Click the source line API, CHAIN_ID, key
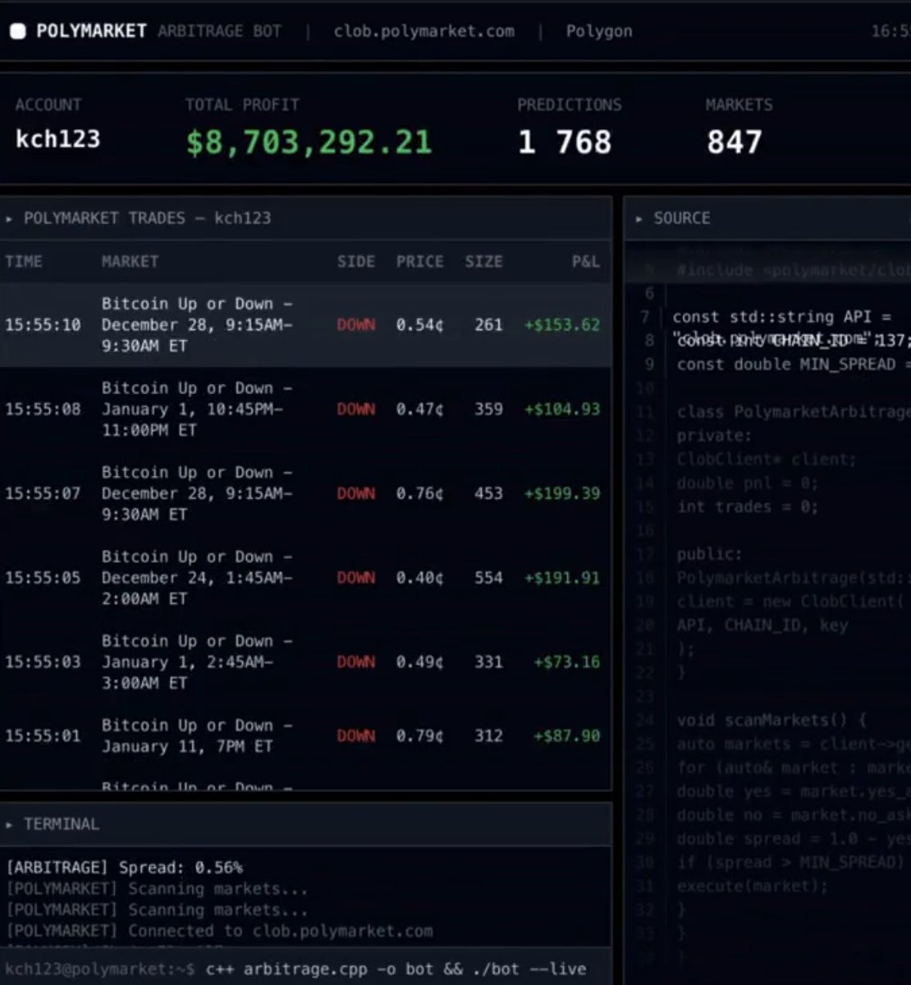The height and width of the screenshot is (985, 911). (762, 625)
